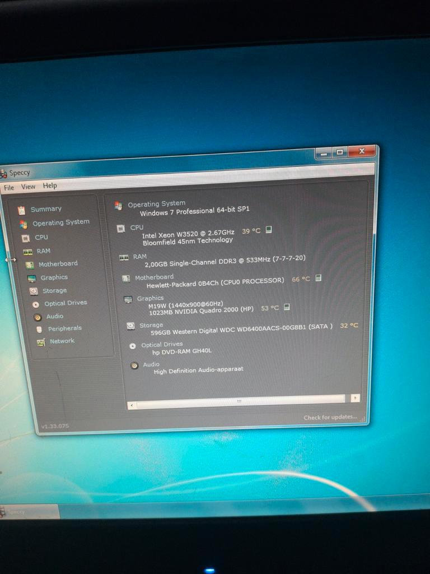Screen dimensions: 430x574
Task: Select Peripherals in the sidebar
Action: click(64, 328)
